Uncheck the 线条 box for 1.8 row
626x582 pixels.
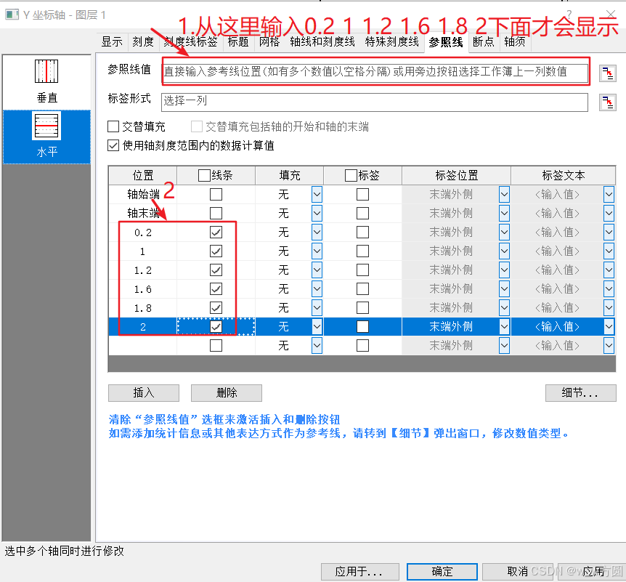pyautogui.click(x=216, y=308)
